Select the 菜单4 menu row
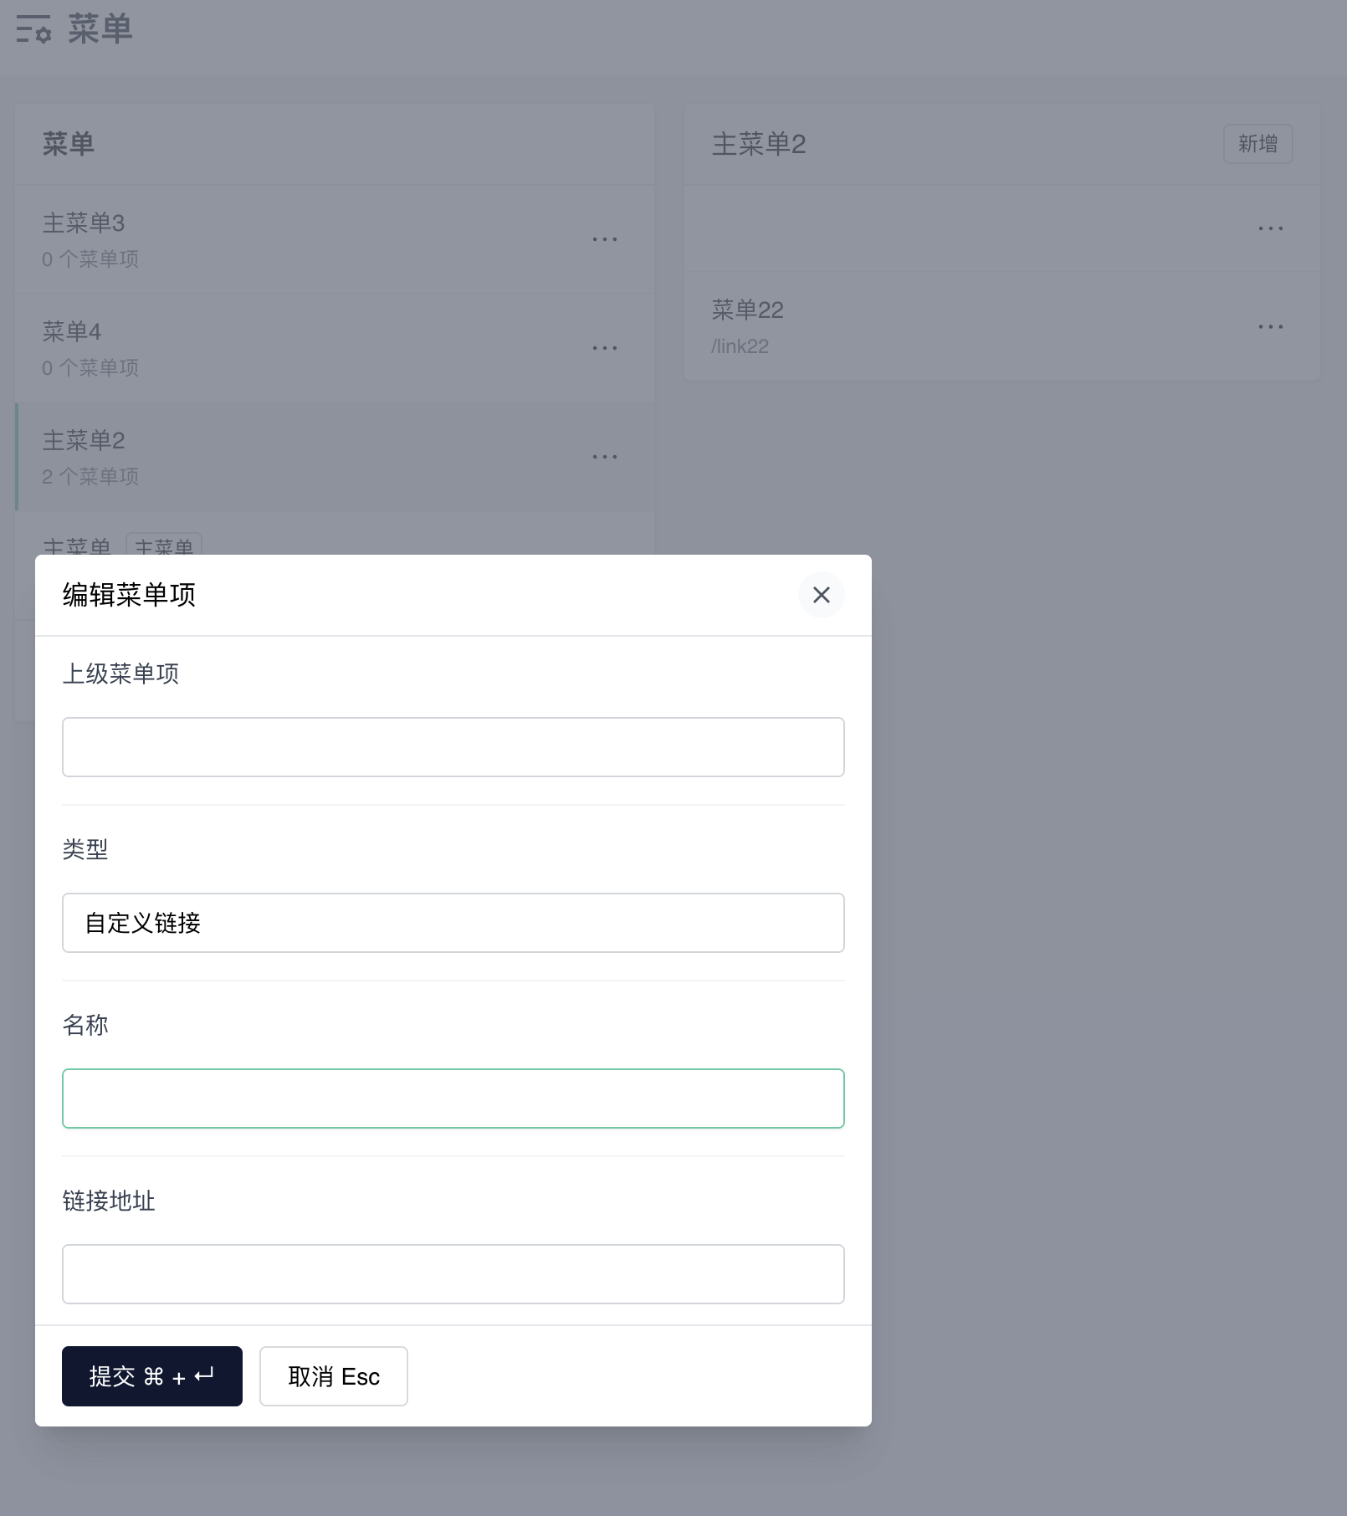Image resolution: width=1347 pixels, height=1516 pixels. point(335,348)
